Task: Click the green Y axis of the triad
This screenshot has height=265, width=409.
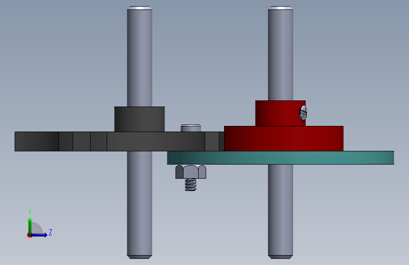Action: tap(30, 225)
